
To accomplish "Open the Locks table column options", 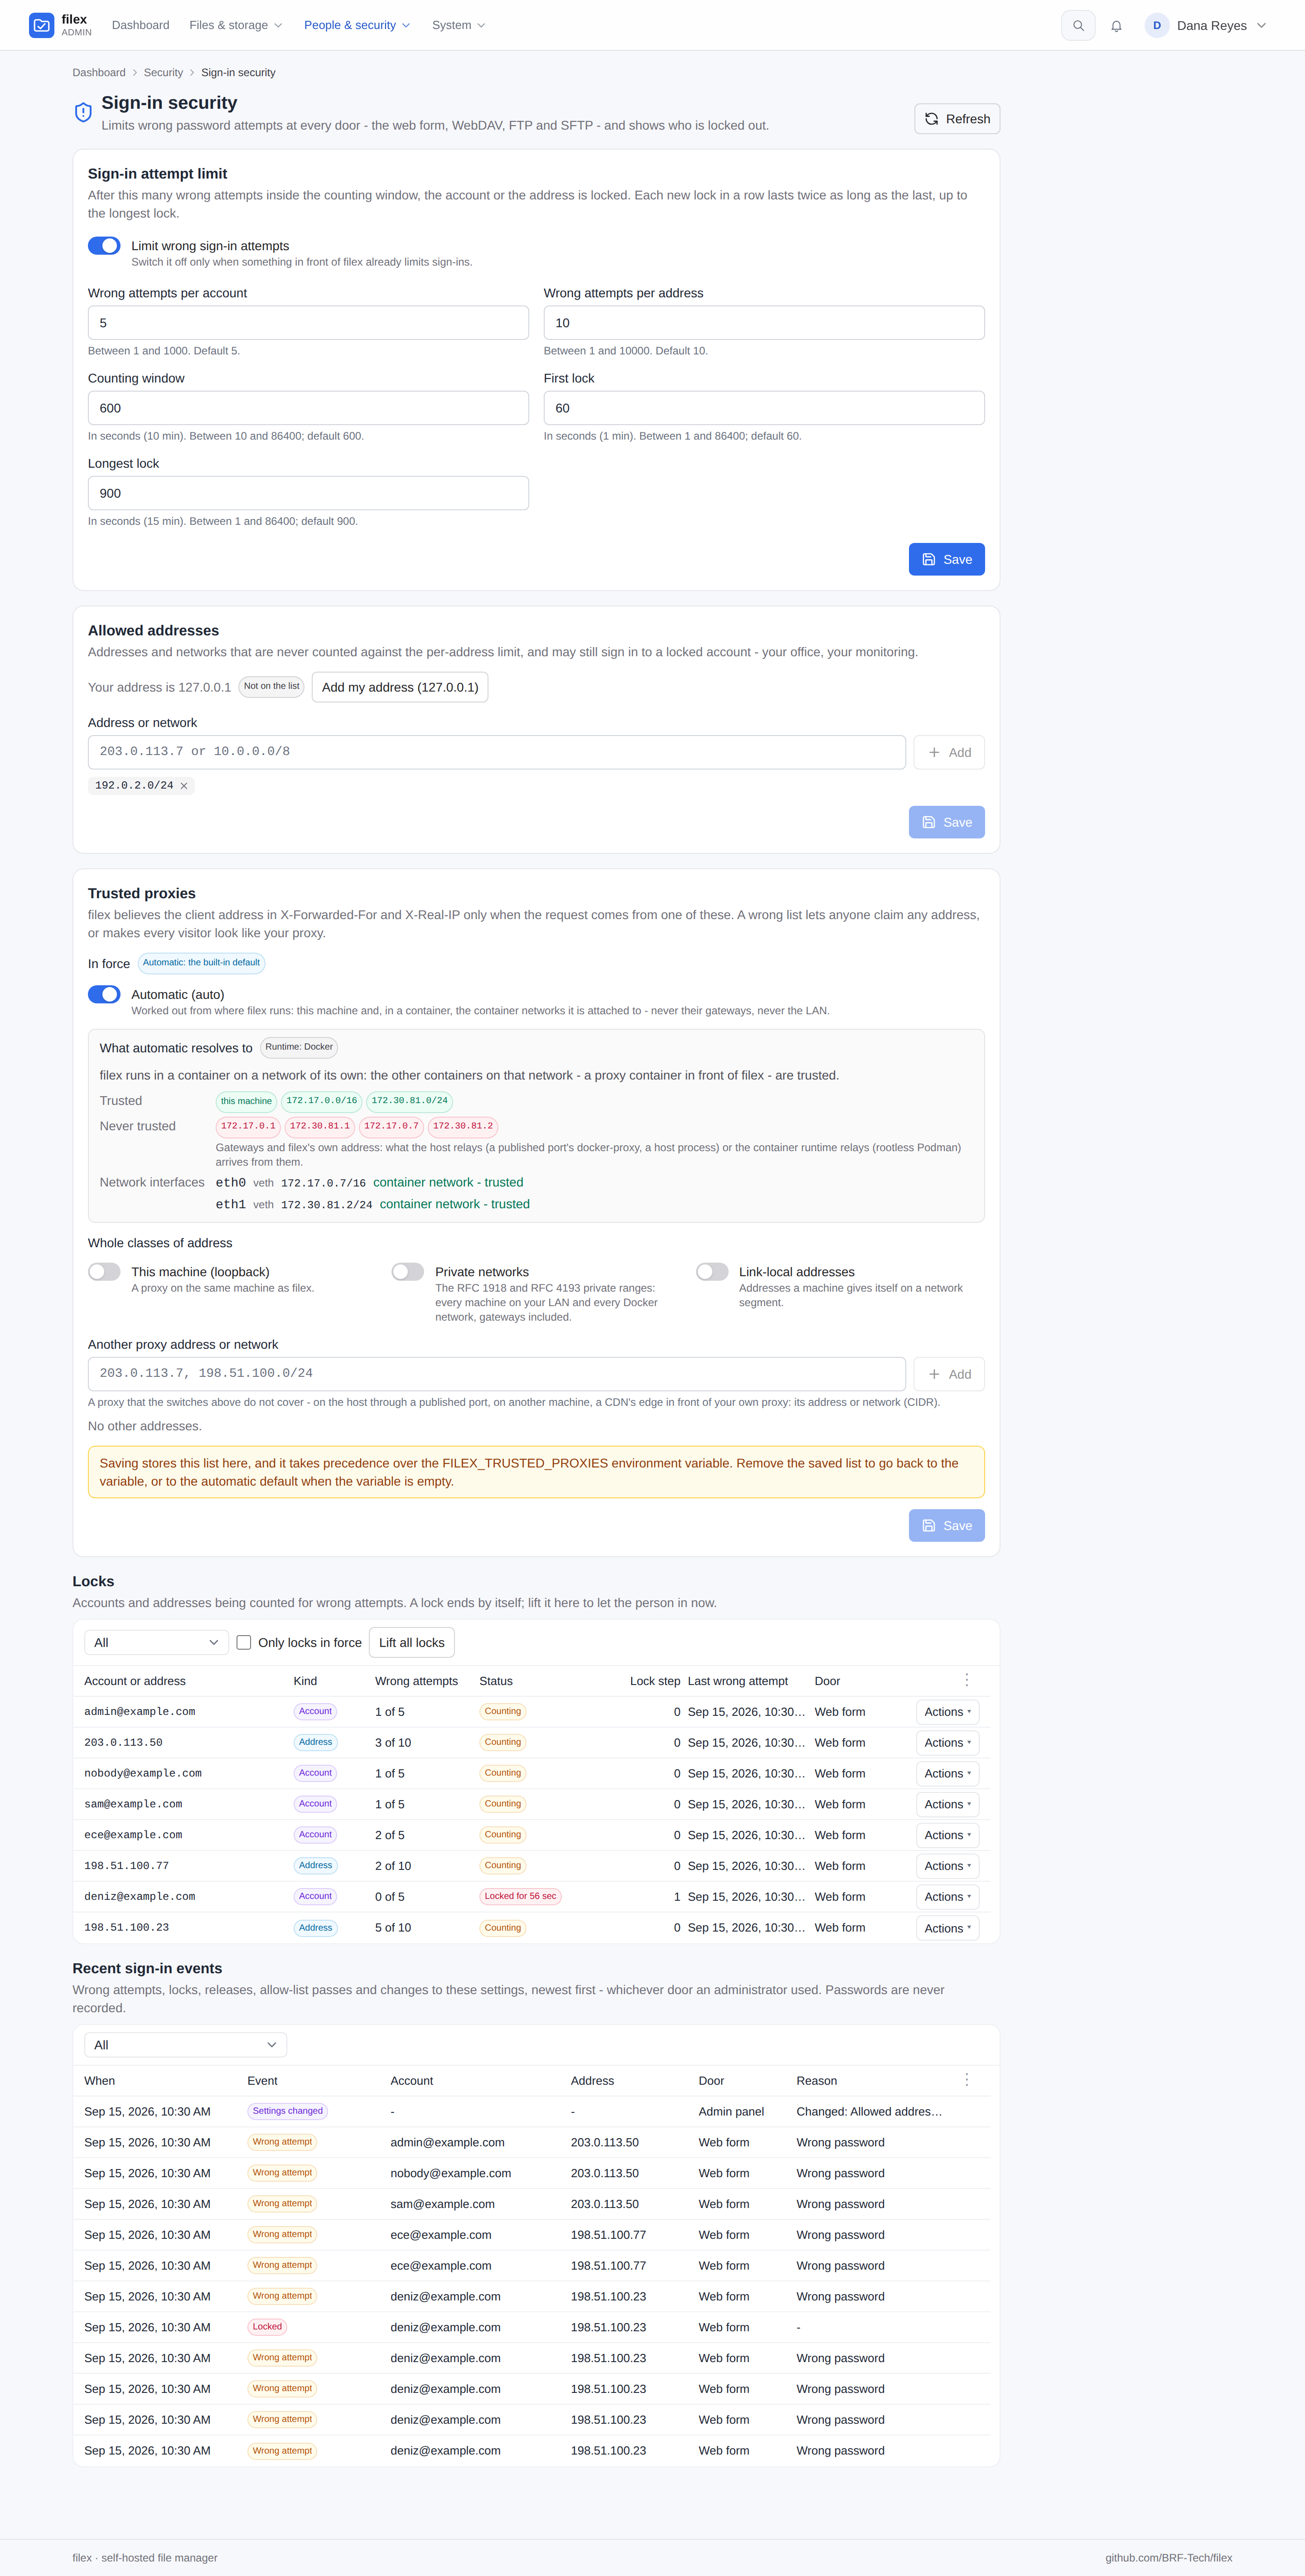I will point(966,1680).
